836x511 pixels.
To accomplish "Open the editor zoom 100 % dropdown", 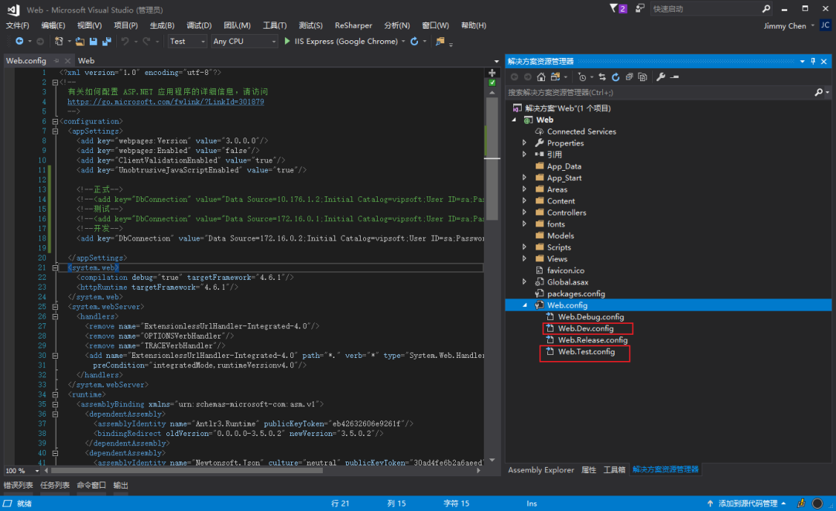I will pos(37,471).
